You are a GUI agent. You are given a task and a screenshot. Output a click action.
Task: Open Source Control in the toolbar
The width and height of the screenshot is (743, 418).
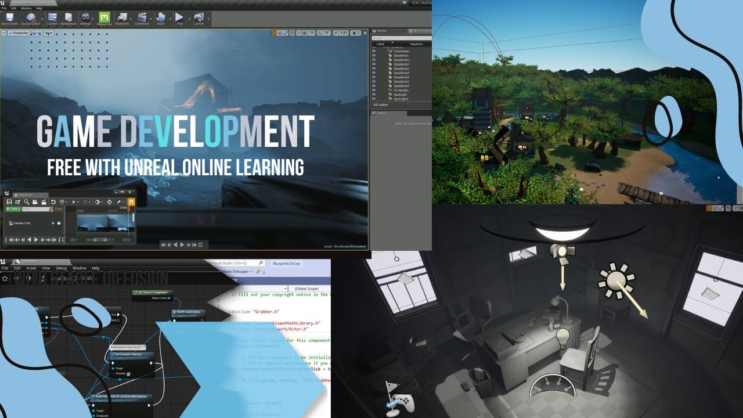[30, 18]
